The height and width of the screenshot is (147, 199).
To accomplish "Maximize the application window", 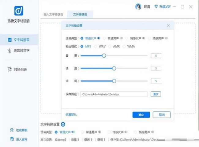I will 182,7.
